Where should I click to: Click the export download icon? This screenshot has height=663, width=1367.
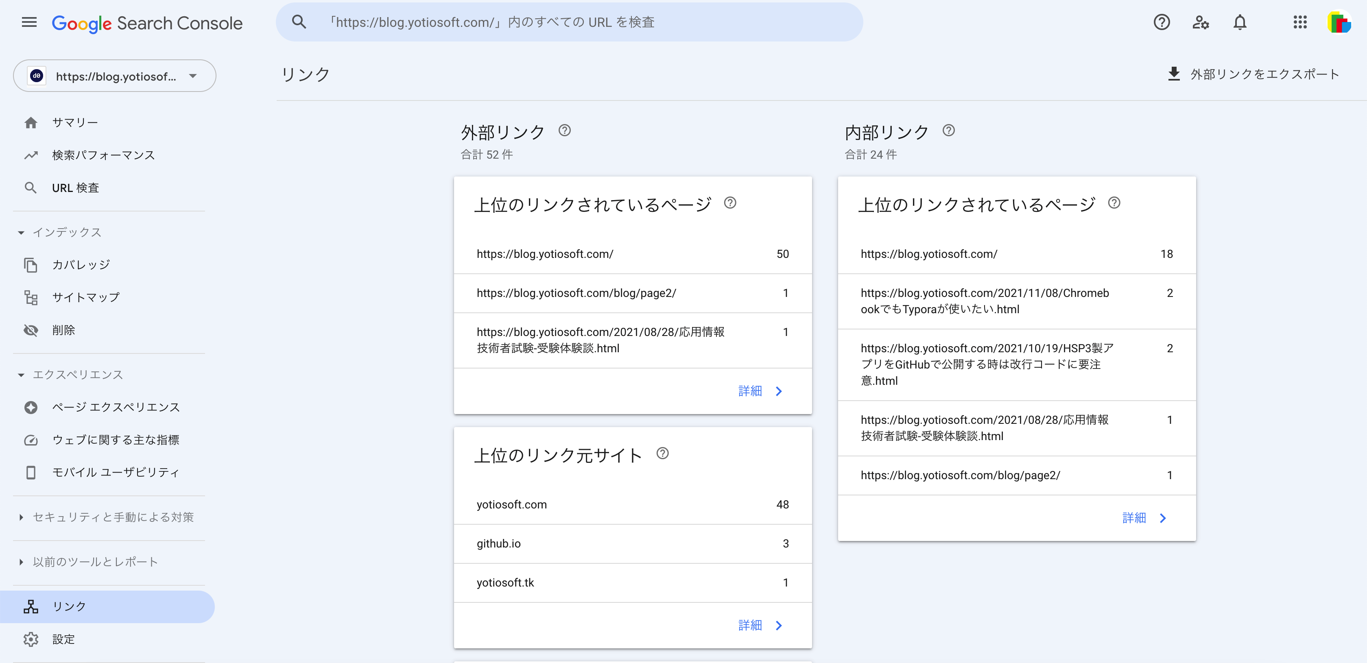coord(1174,74)
